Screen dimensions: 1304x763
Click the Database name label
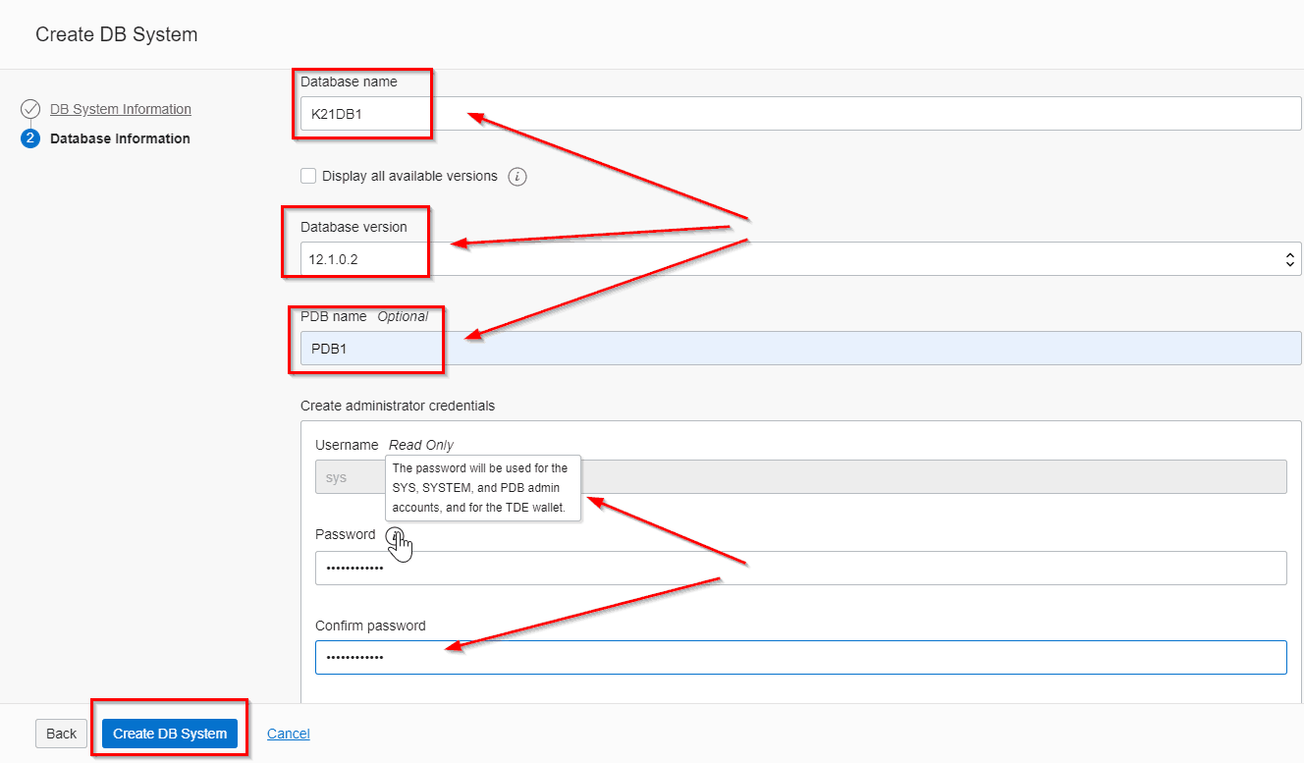click(x=349, y=82)
